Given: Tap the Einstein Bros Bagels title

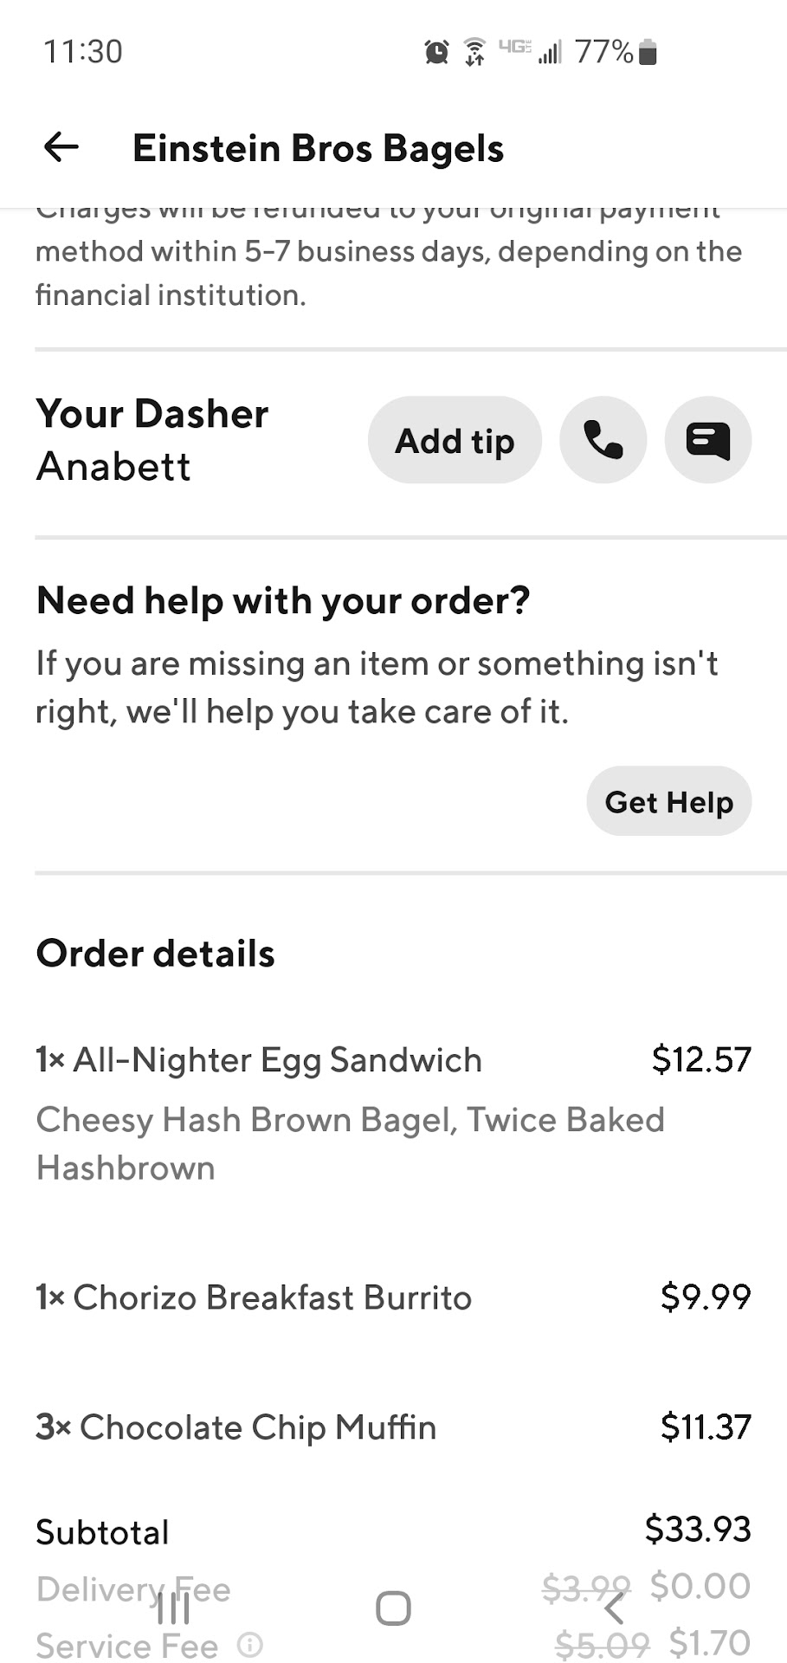Looking at the screenshot, I should coord(318,148).
